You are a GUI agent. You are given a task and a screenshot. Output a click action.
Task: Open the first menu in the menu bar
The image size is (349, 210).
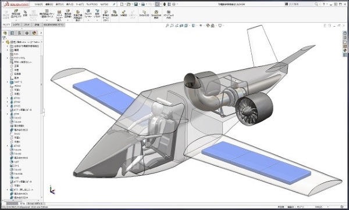tap(38, 4)
